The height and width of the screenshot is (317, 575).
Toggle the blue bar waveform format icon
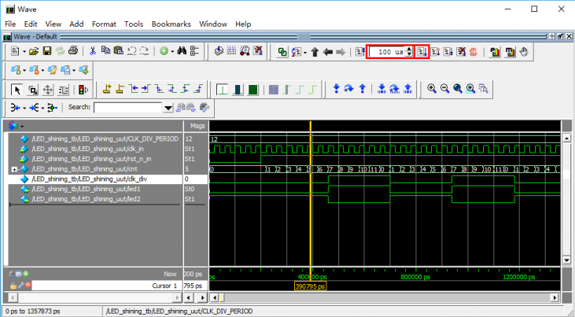pos(238,90)
